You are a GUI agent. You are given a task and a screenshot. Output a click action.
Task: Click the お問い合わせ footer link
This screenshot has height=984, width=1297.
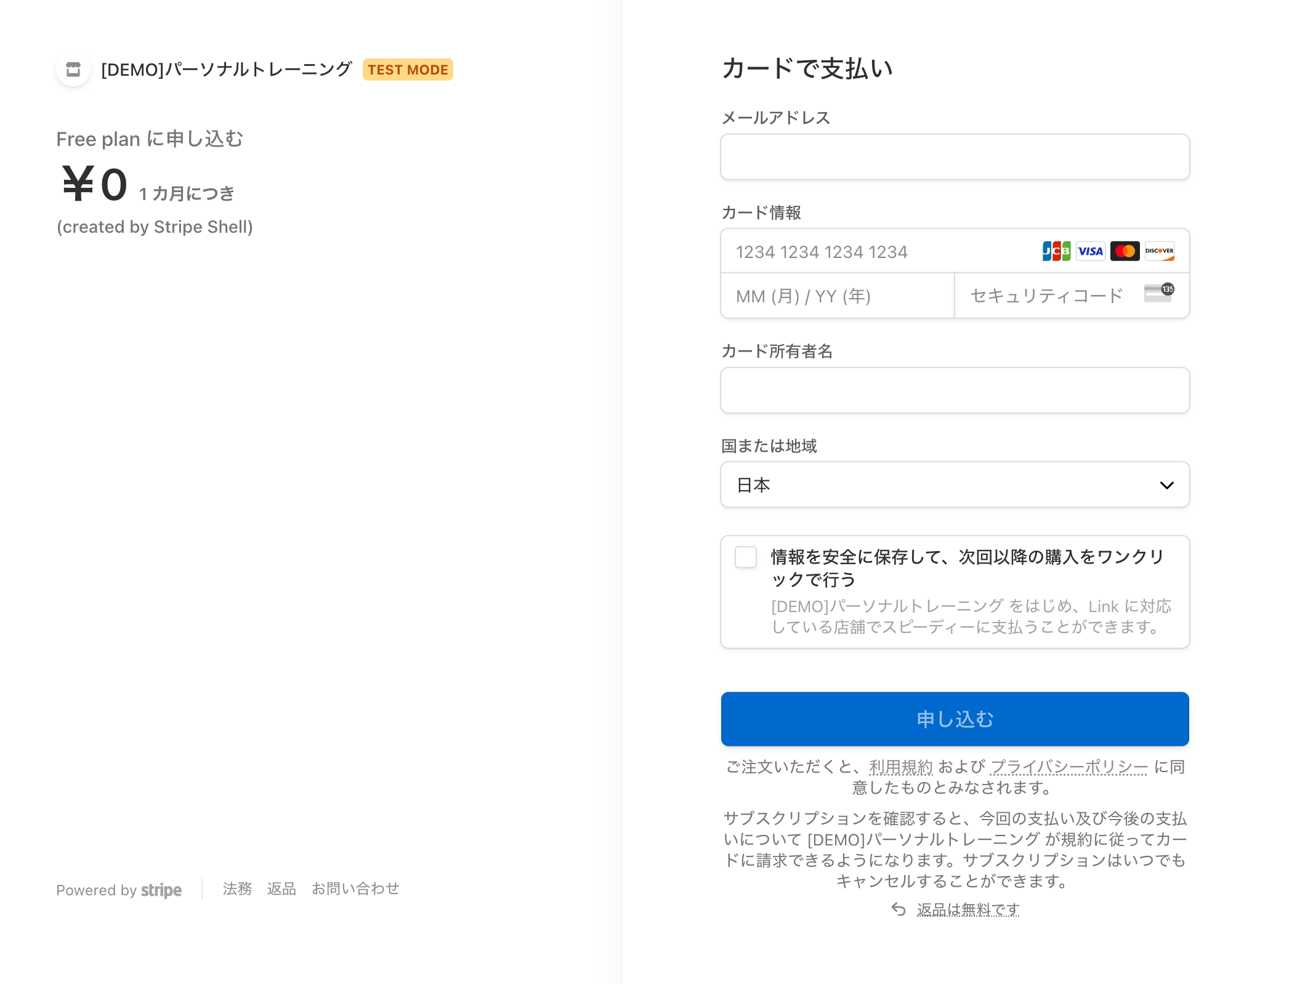355,889
